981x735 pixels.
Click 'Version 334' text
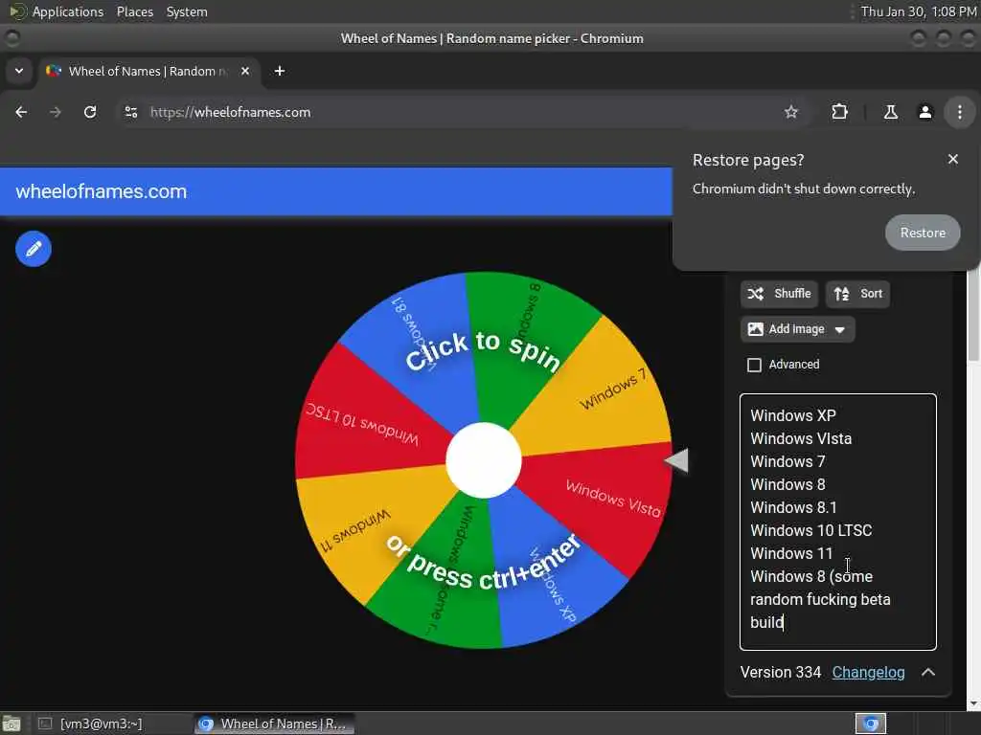click(x=780, y=673)
